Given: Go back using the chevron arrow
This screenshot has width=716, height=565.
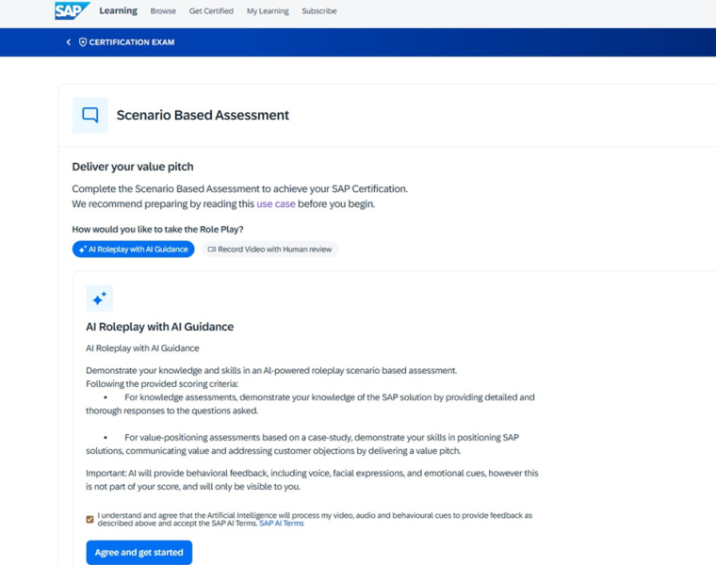Looking at the screenshot, I should [x=69, y=42].
